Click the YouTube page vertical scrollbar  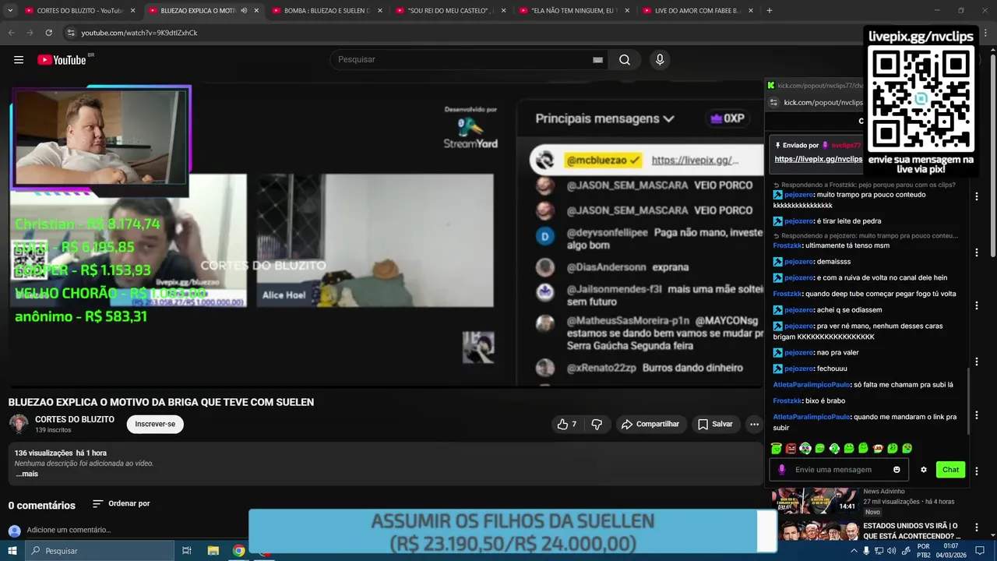coord(992,156)
